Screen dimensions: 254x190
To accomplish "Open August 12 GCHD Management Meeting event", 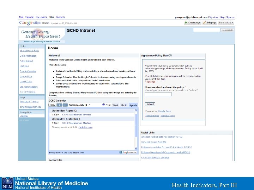I will 77,115.
